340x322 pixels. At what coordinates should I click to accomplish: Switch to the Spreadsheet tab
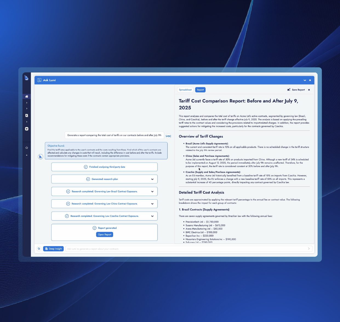point(185,90)
